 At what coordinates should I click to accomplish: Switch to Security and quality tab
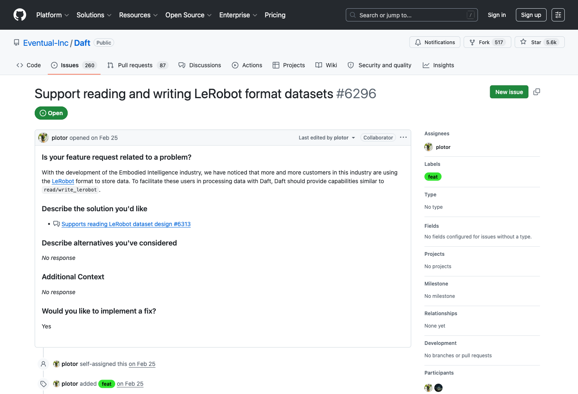pos(379,65)
